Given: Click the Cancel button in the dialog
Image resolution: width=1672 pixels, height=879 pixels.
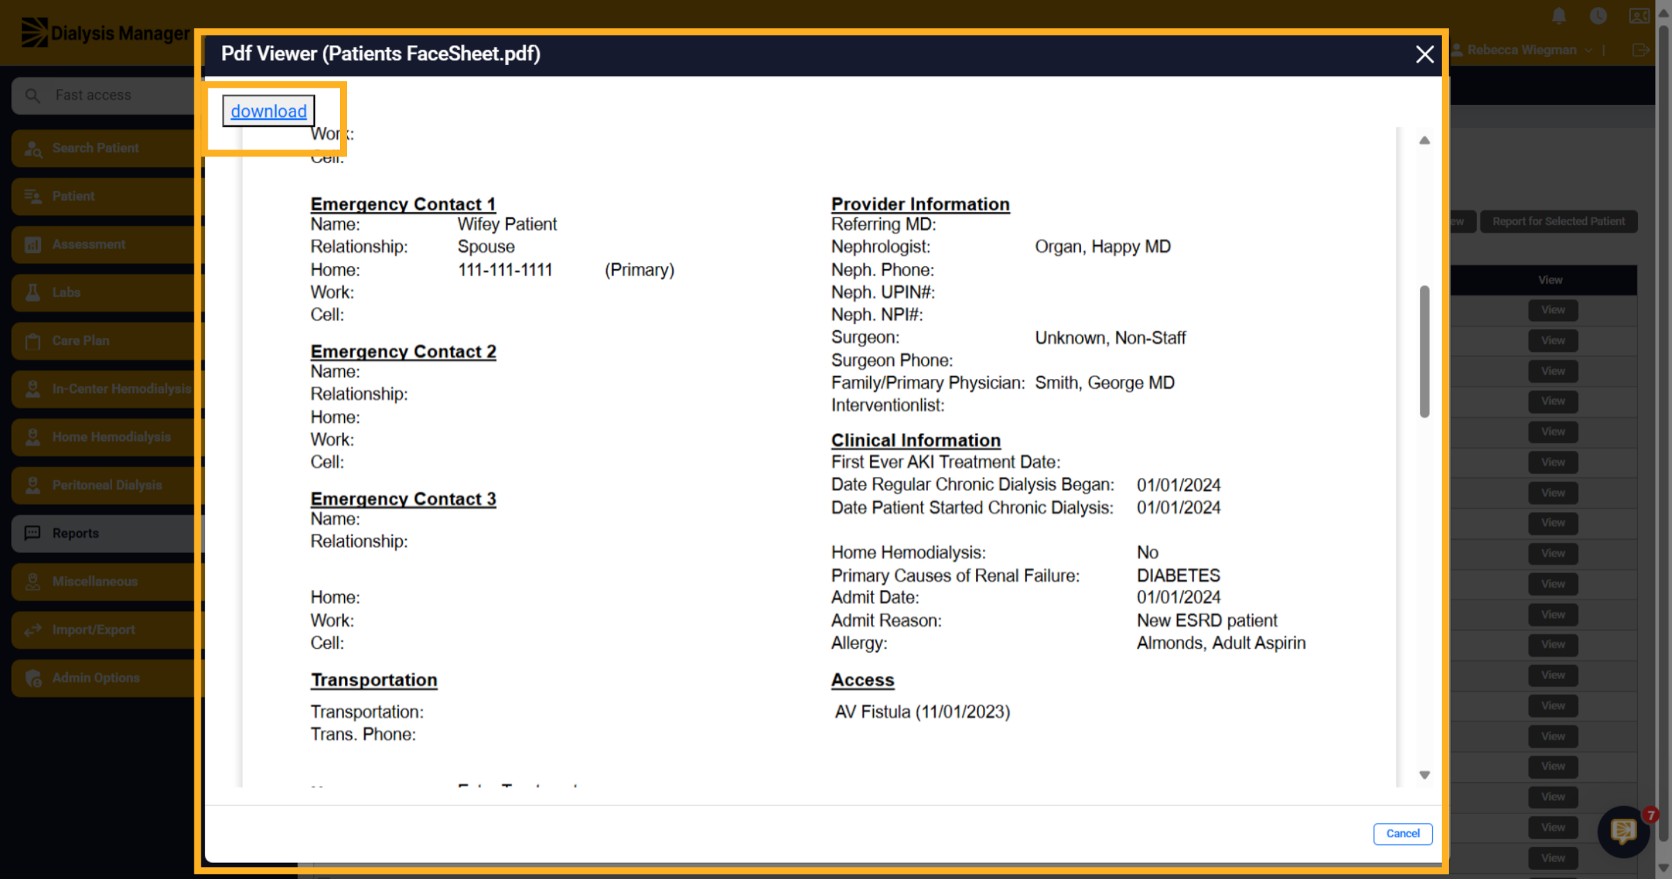Looking at the screenshot, I should pos(1402,834).
